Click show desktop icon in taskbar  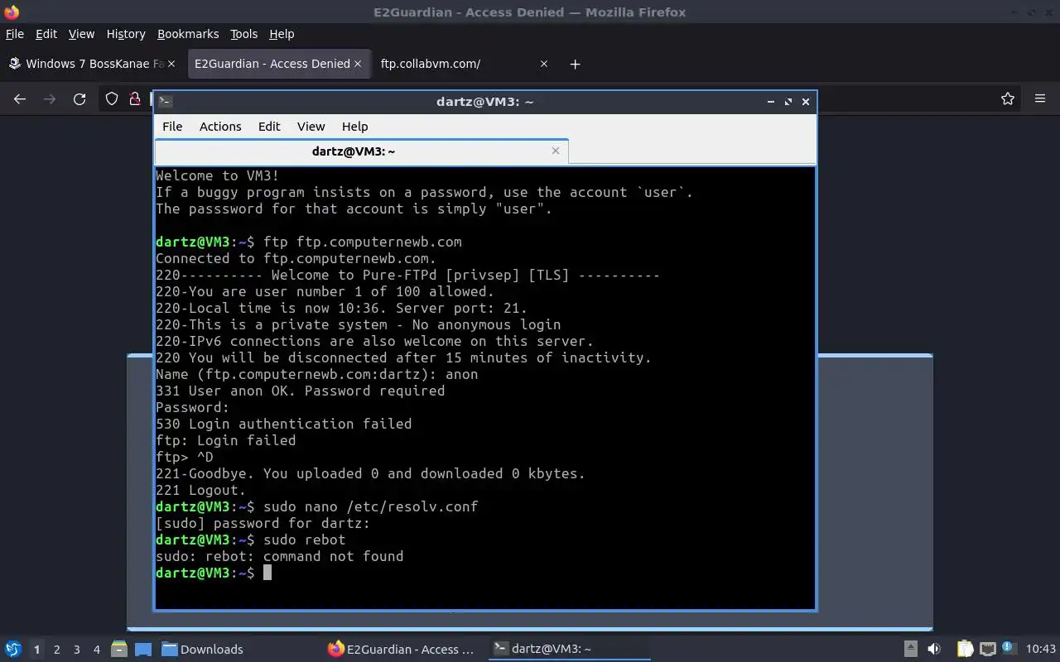click(x=142, y=649)
